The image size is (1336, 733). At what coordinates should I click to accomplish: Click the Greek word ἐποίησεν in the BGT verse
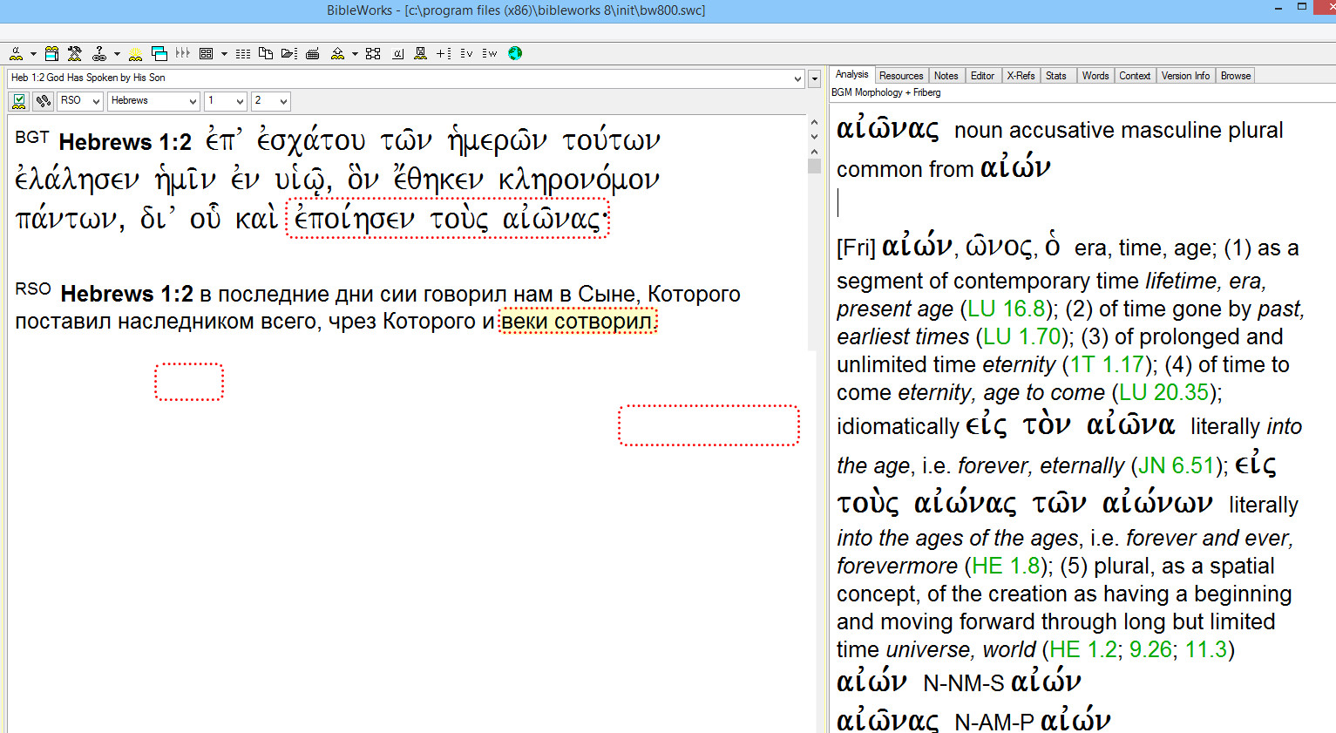pyautogui.click(x=354, y=219)
